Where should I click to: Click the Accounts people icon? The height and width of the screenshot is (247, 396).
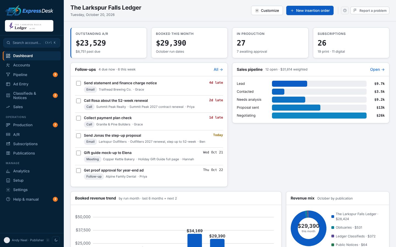8,65
